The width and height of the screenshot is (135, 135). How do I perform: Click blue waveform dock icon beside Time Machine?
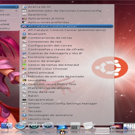[x=48, y=126]
